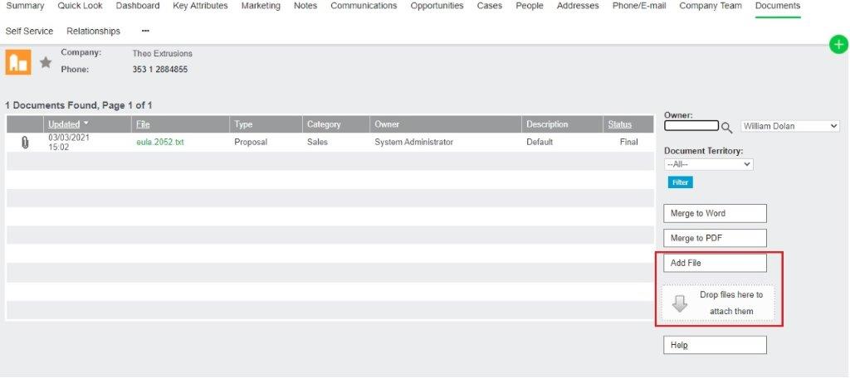This screenshot has height=378, width=850.
Task: Click the Owner search magnifier icon
Action: [x=727, y=128]
